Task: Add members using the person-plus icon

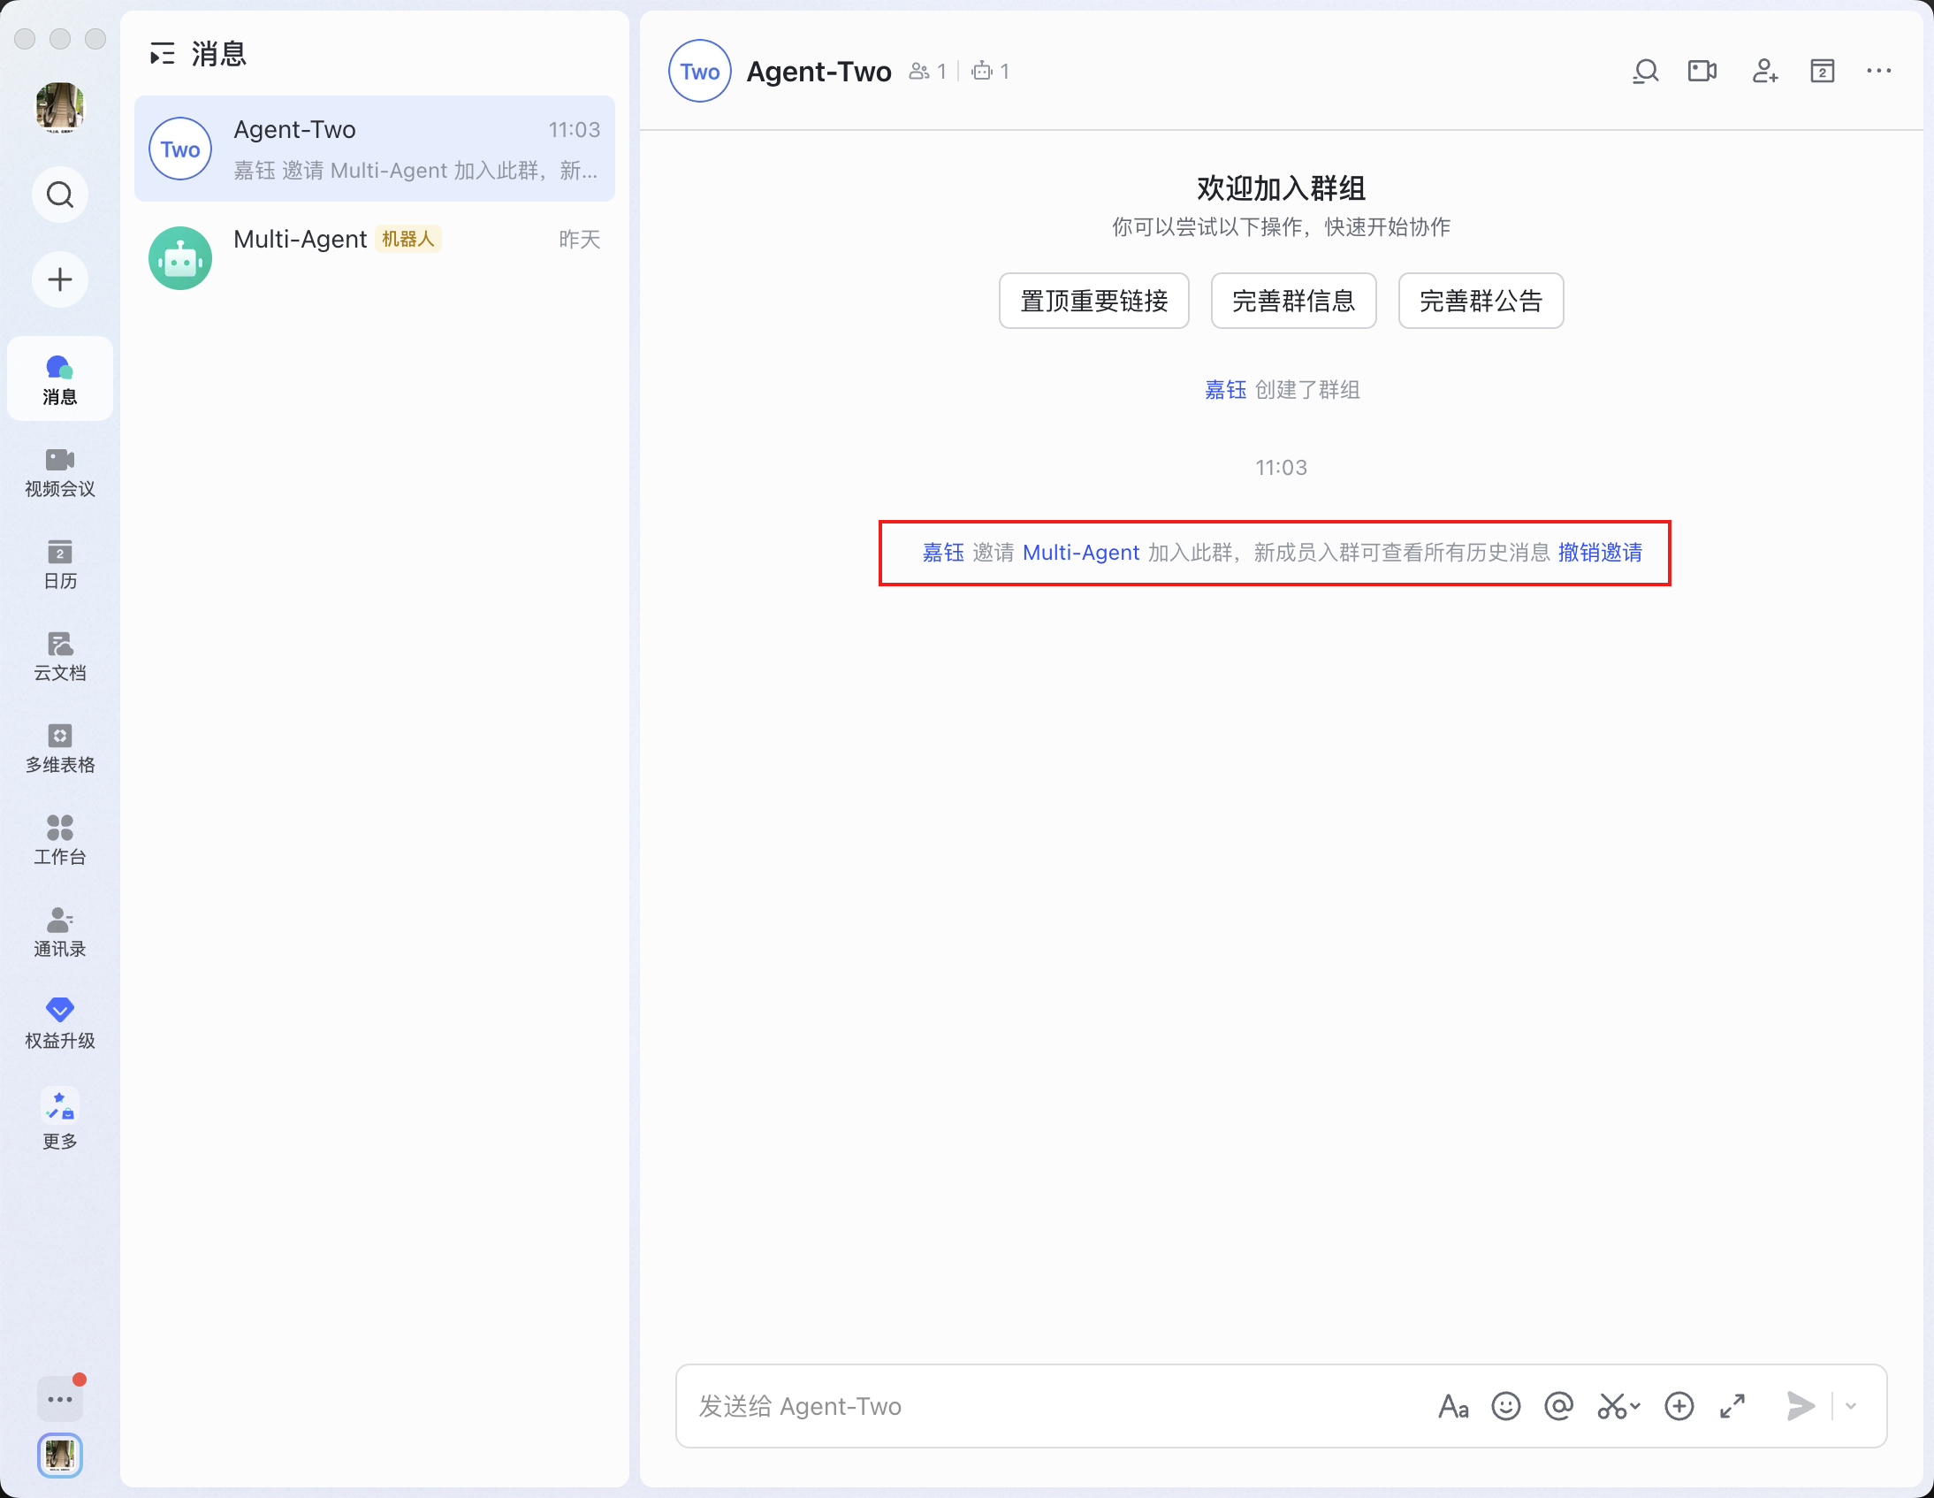Action: click(1765, 71)
